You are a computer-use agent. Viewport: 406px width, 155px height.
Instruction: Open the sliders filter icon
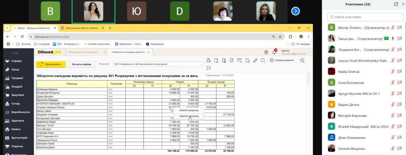coord(302,60)
